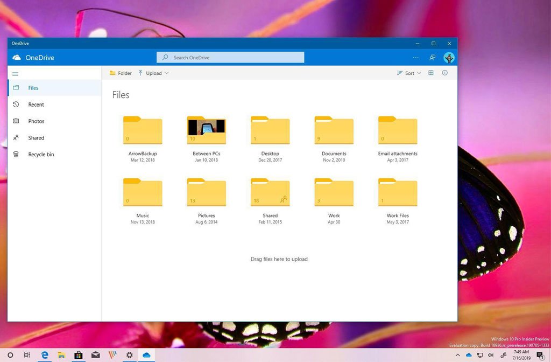Switch to grid view layout icon

(x=431, y=73)
